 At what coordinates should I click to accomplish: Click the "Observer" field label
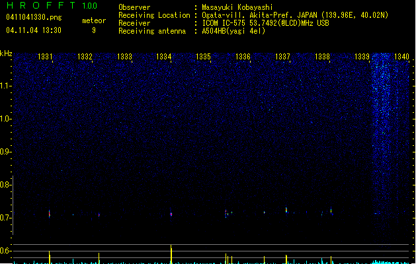pyautogui.click(x=134, y=7)
